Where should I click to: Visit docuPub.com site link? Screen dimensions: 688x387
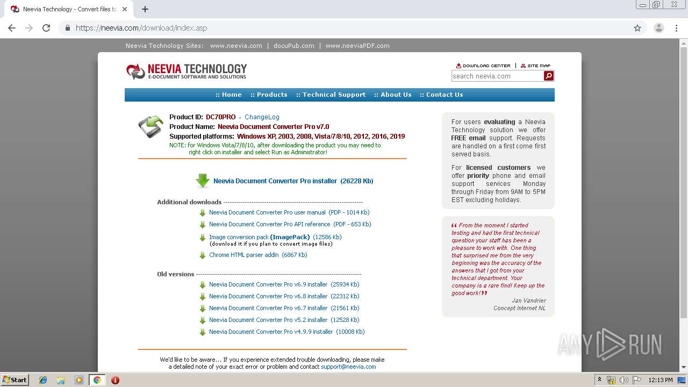(294, 46)
